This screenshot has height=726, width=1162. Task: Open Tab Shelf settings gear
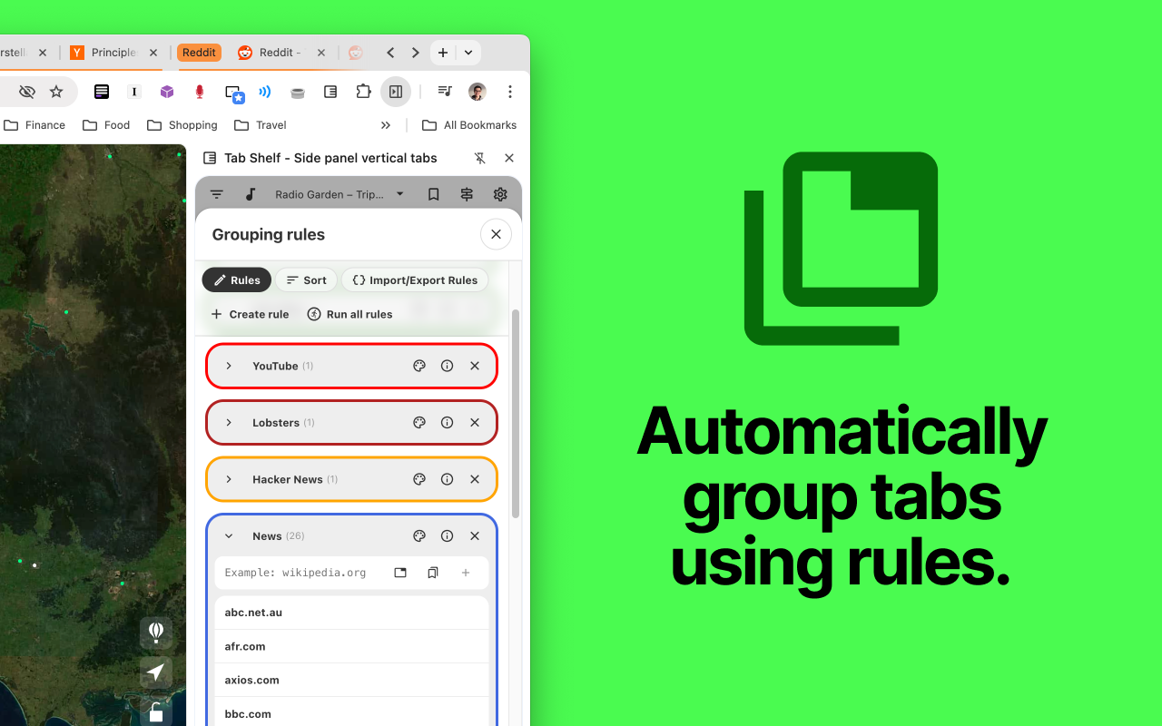500,194
